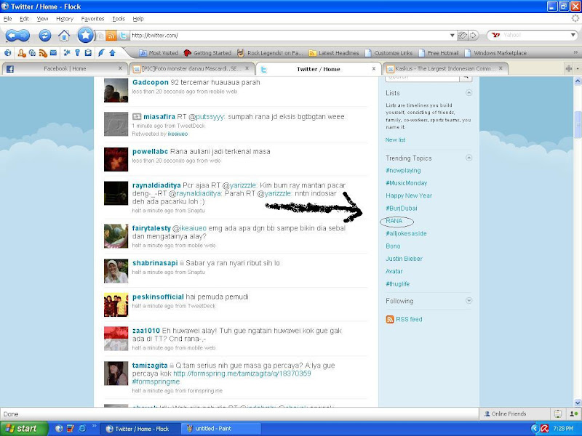The width and height of the screenshot is (582, 436).
Task: Open the tab list dropdown arrow
Action: pos(577,69)
